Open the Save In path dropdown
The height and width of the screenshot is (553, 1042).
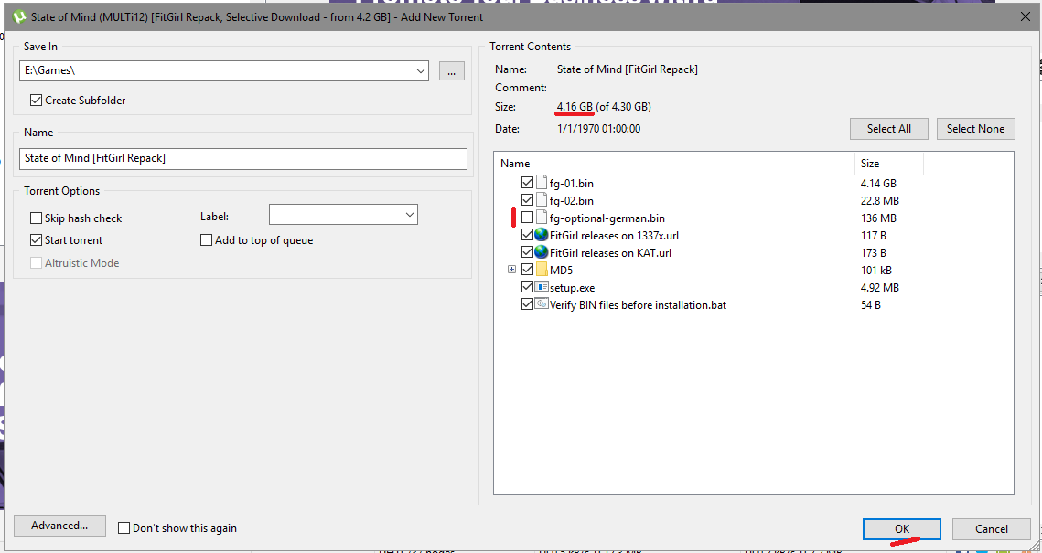tap(421, 70)
